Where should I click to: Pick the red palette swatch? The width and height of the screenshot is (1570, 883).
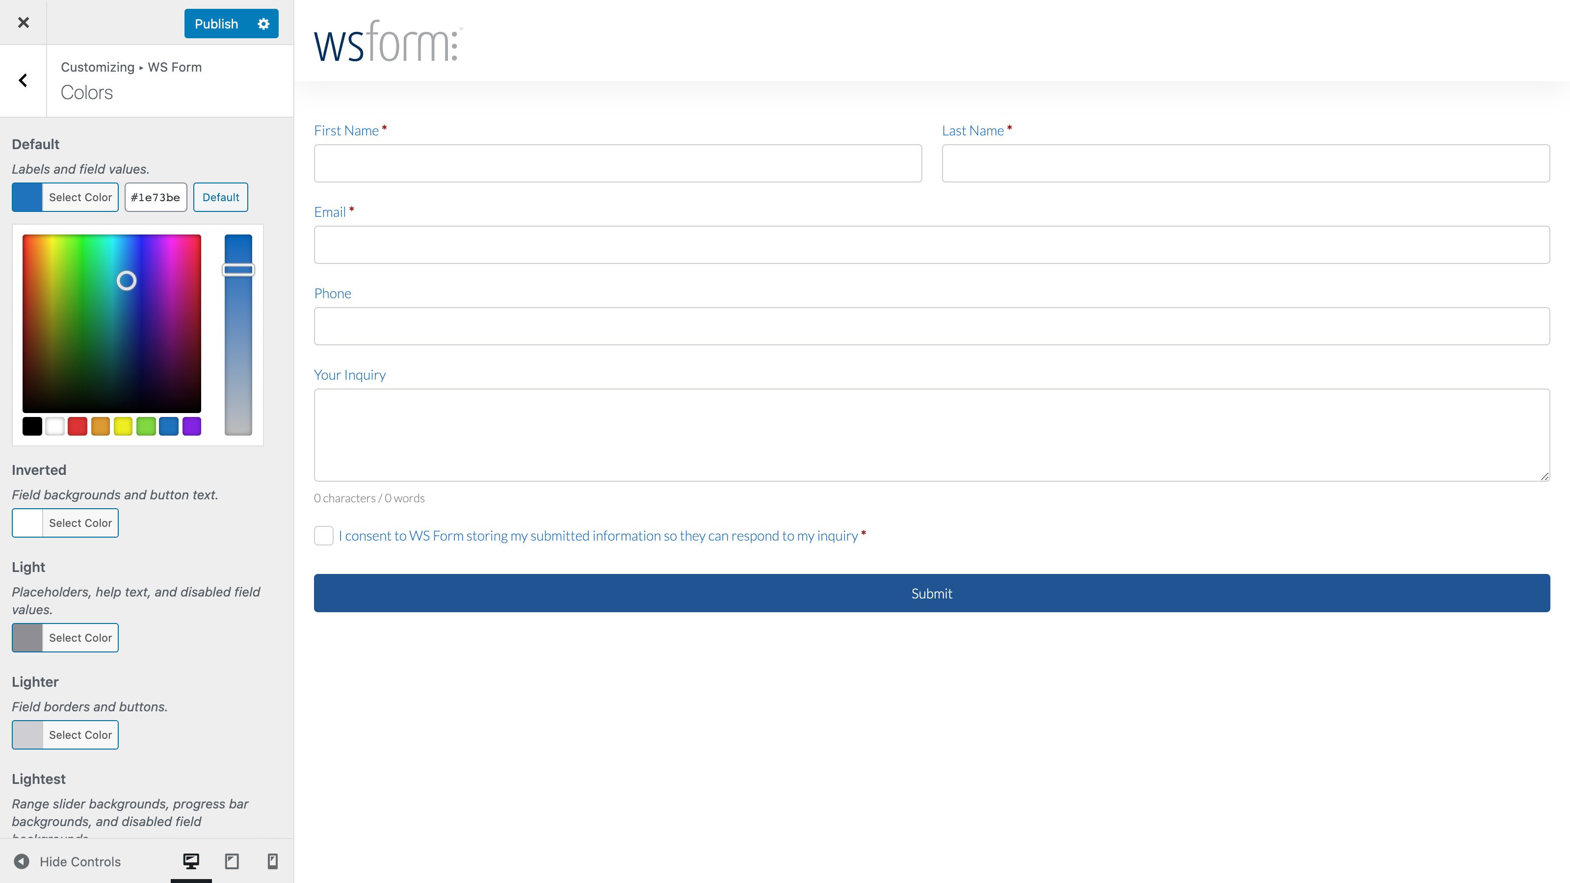point(78,426)
